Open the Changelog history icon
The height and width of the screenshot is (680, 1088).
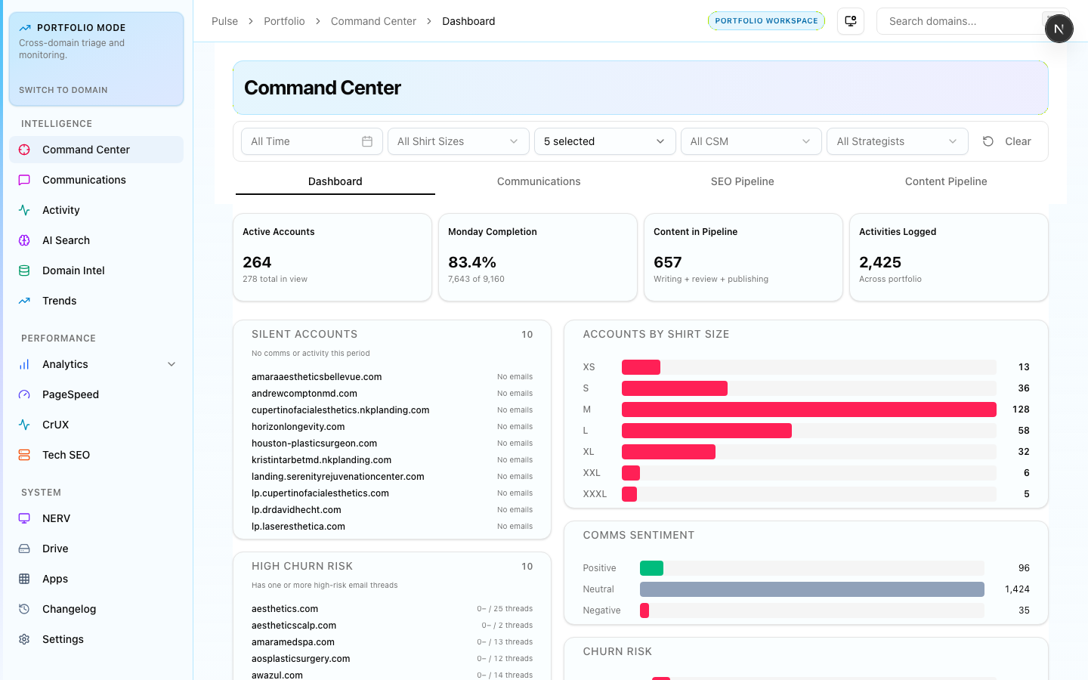24,609
